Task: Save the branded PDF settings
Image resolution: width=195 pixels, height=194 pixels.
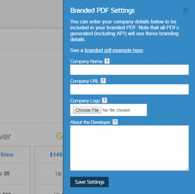Action: (x=89, y=182)
